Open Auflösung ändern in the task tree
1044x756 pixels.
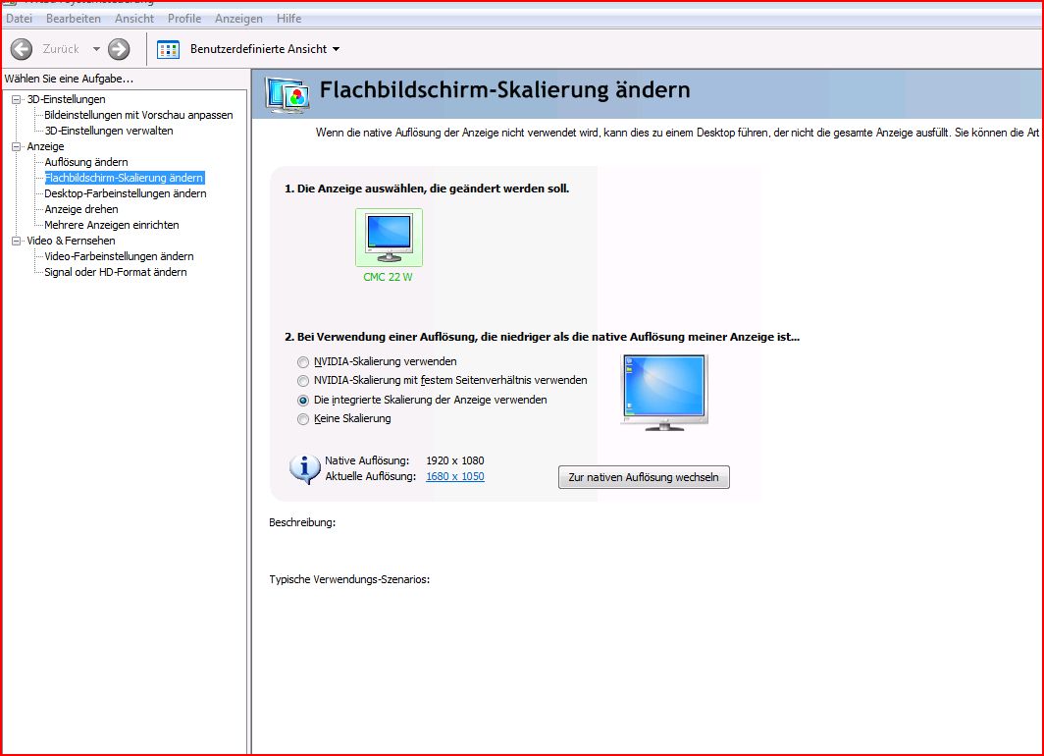(x=86, y=162)
